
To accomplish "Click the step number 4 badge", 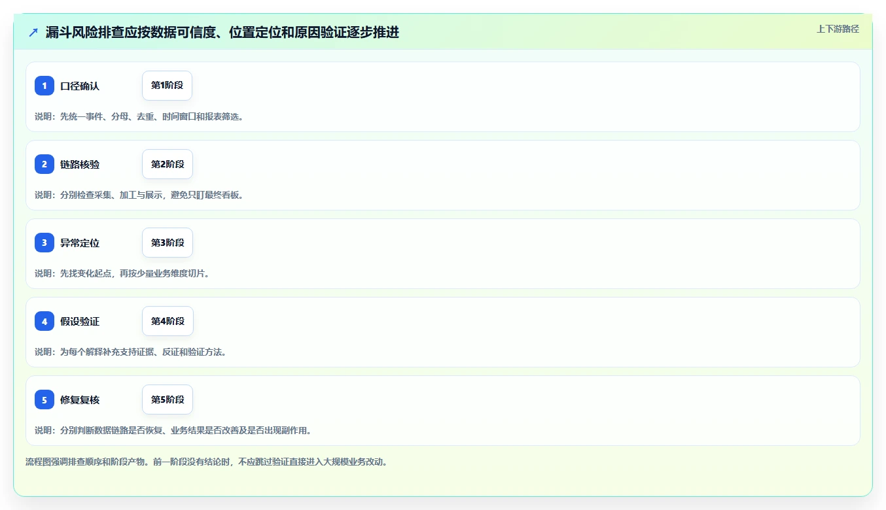I will (44, 321).
